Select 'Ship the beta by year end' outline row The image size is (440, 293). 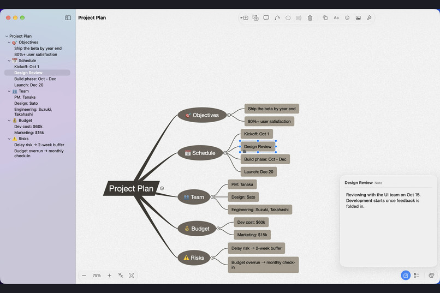[38, 48]
